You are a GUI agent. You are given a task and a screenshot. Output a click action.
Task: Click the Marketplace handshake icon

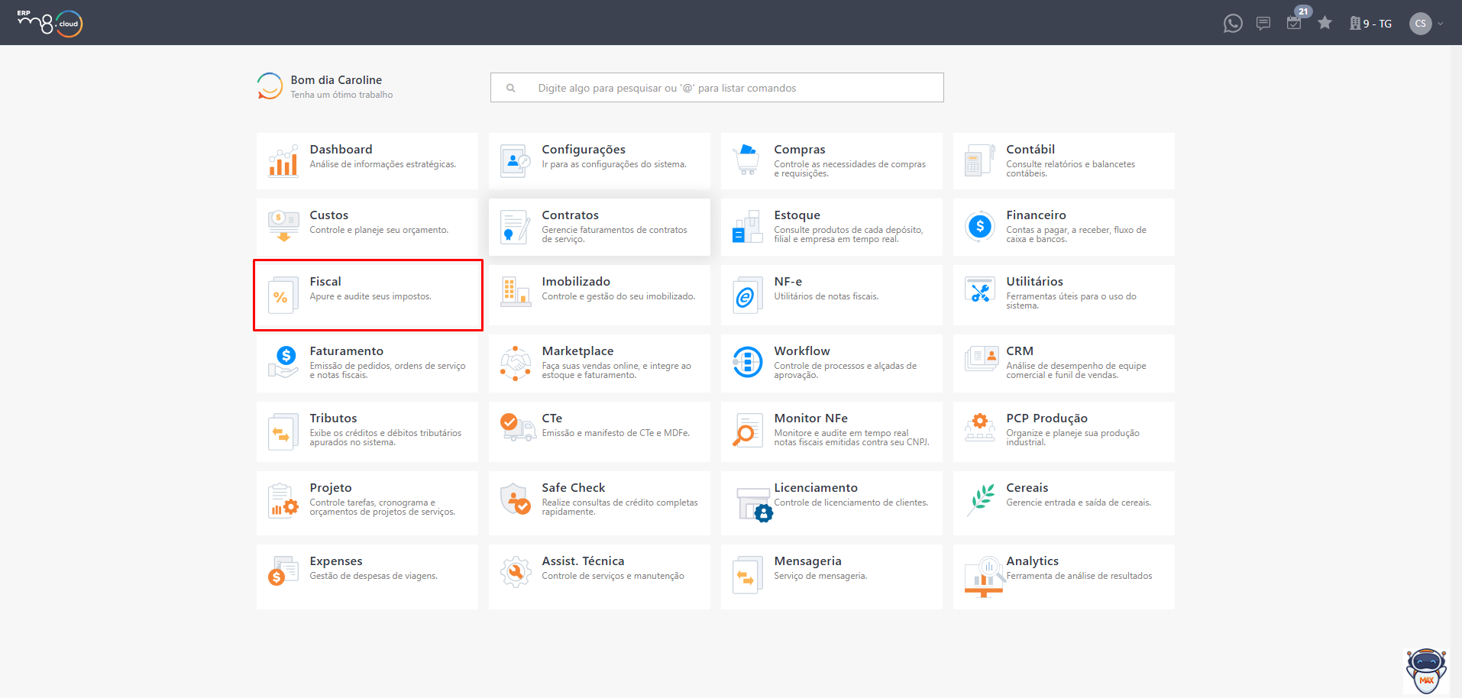tap(516, 363)
